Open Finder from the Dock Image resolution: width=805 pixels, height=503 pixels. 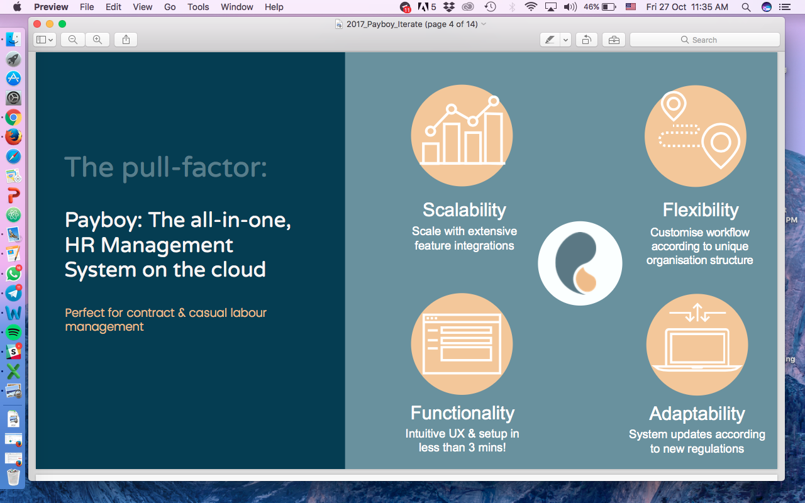pyautogui.click(x=13, y=40)
